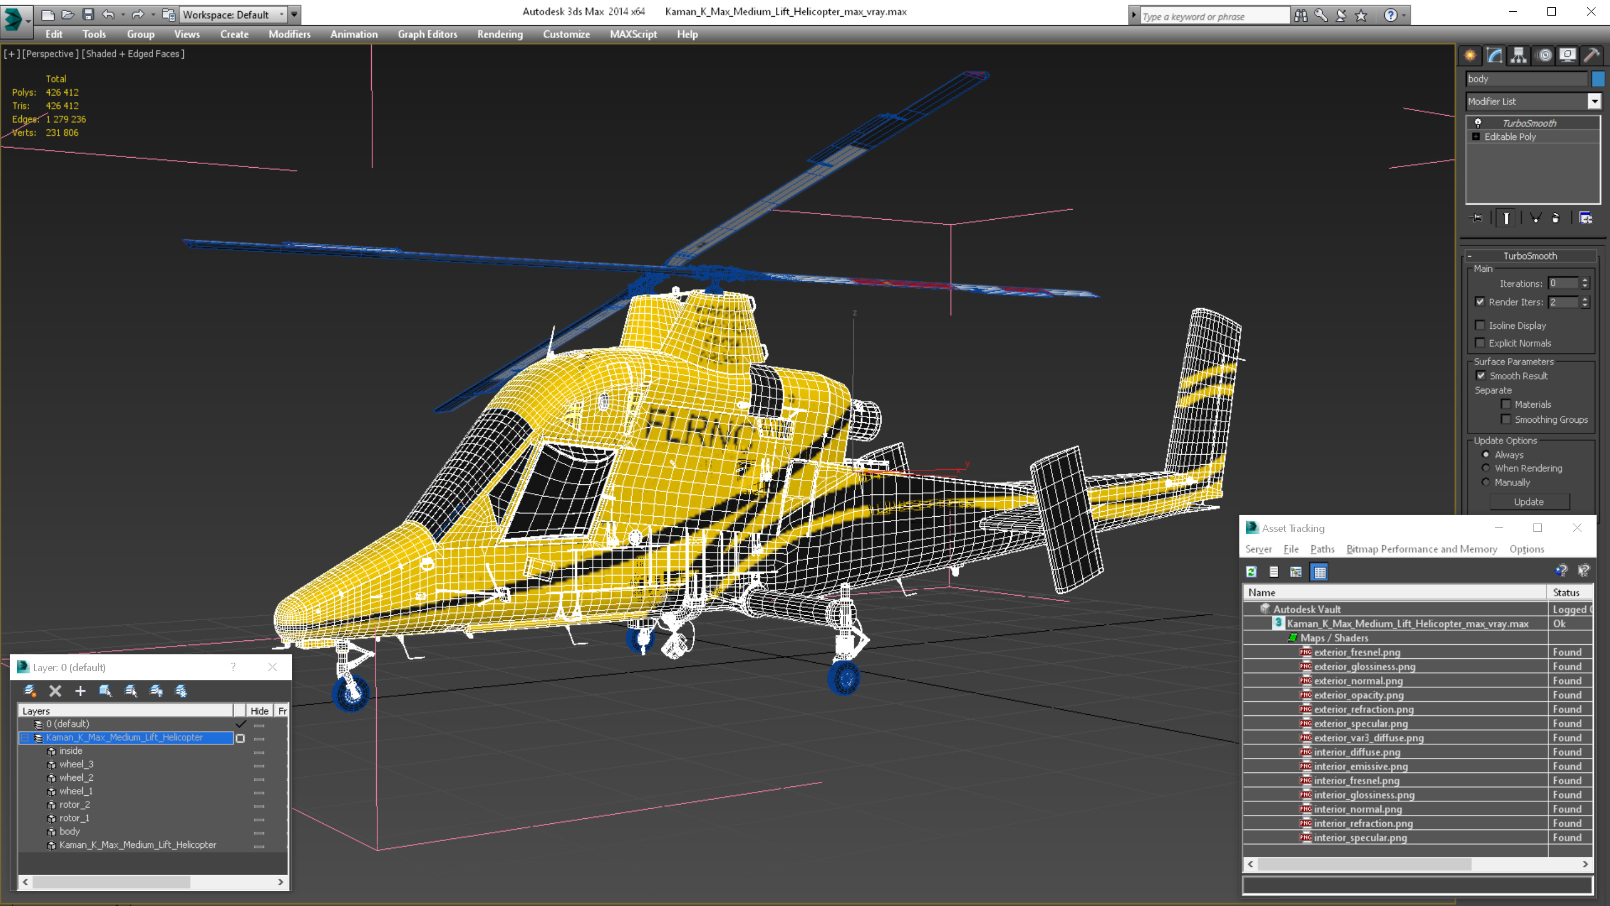
Task: Open the Display command panel tab
Action: point(1568,56)
